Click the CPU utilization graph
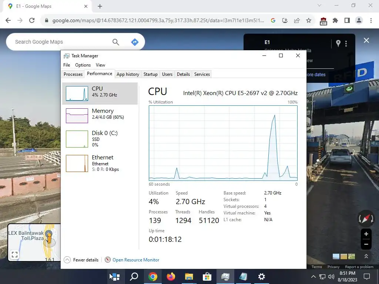 pyautogui.click(x=223, y=143)
